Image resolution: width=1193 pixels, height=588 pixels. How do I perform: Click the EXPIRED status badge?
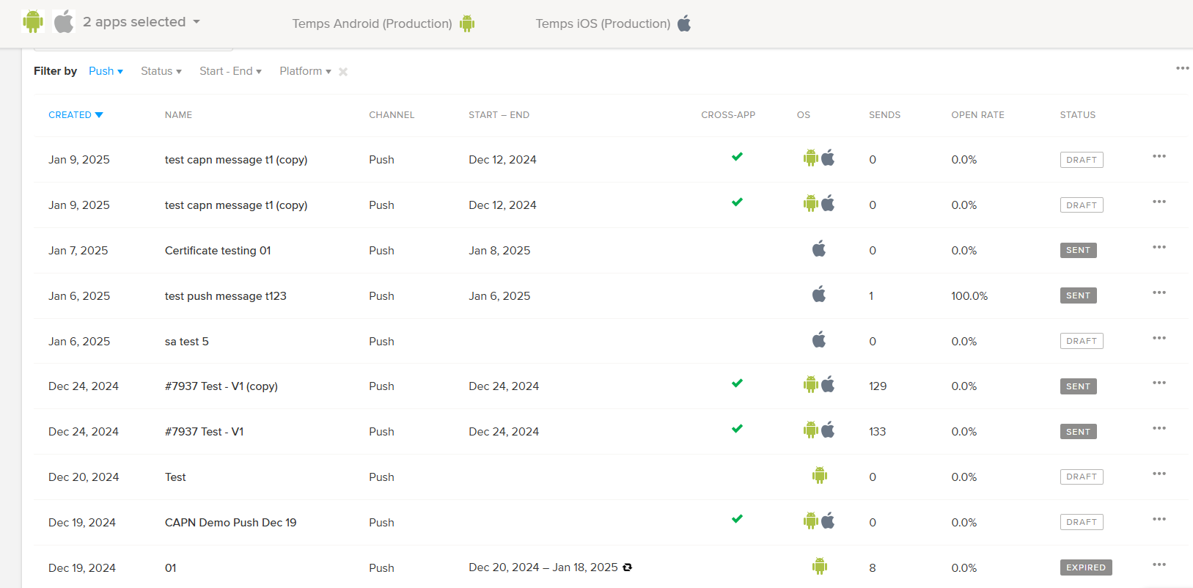tap(1085, 567)
